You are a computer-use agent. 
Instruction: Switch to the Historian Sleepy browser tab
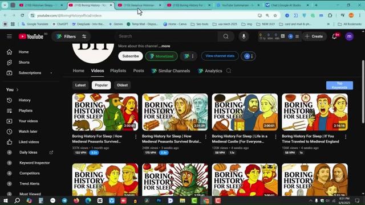point(41,5)
